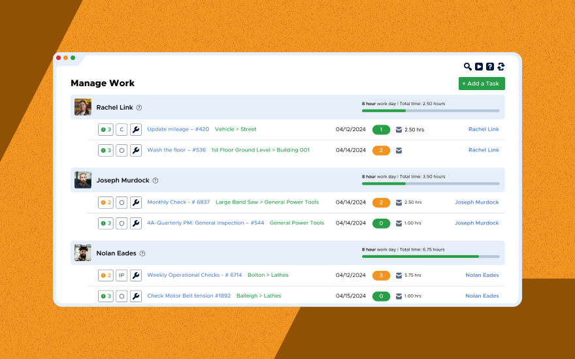
Task: Open the search magnifier icon
Action: [x=468, y=67]
